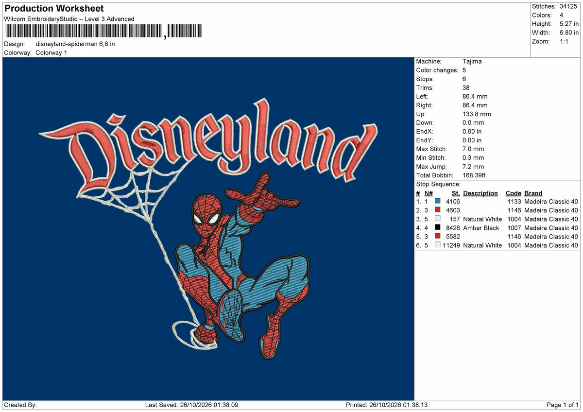
Task: Pick the white swatch beside stitch count 11249
Action: [438, 245]
